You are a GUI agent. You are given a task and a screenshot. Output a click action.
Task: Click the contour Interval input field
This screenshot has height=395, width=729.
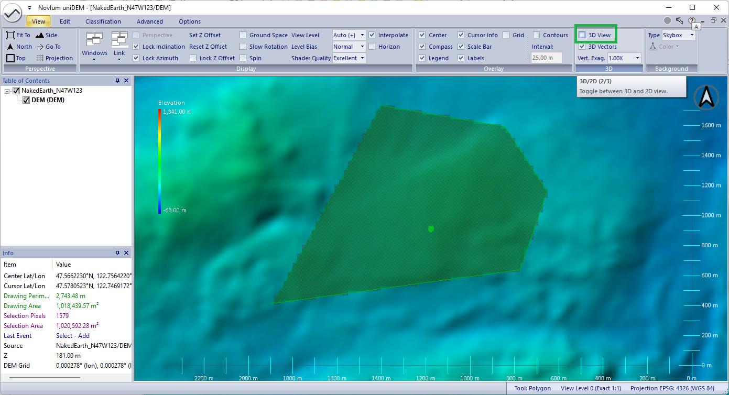[547, 58]
